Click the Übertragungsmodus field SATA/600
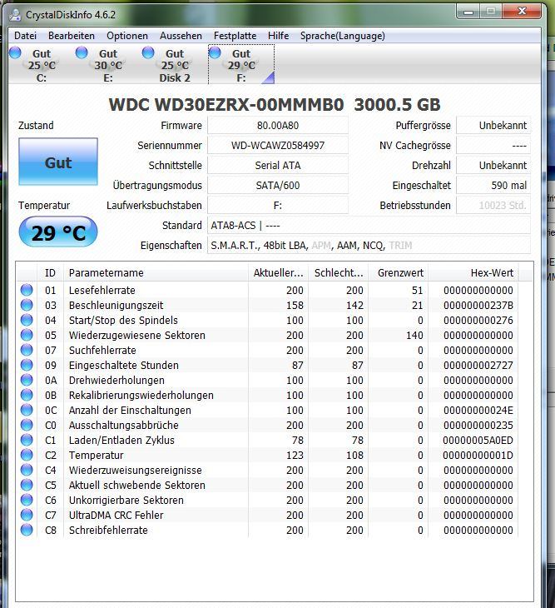This screenshot has height=608, width=555. coord(278,186)
